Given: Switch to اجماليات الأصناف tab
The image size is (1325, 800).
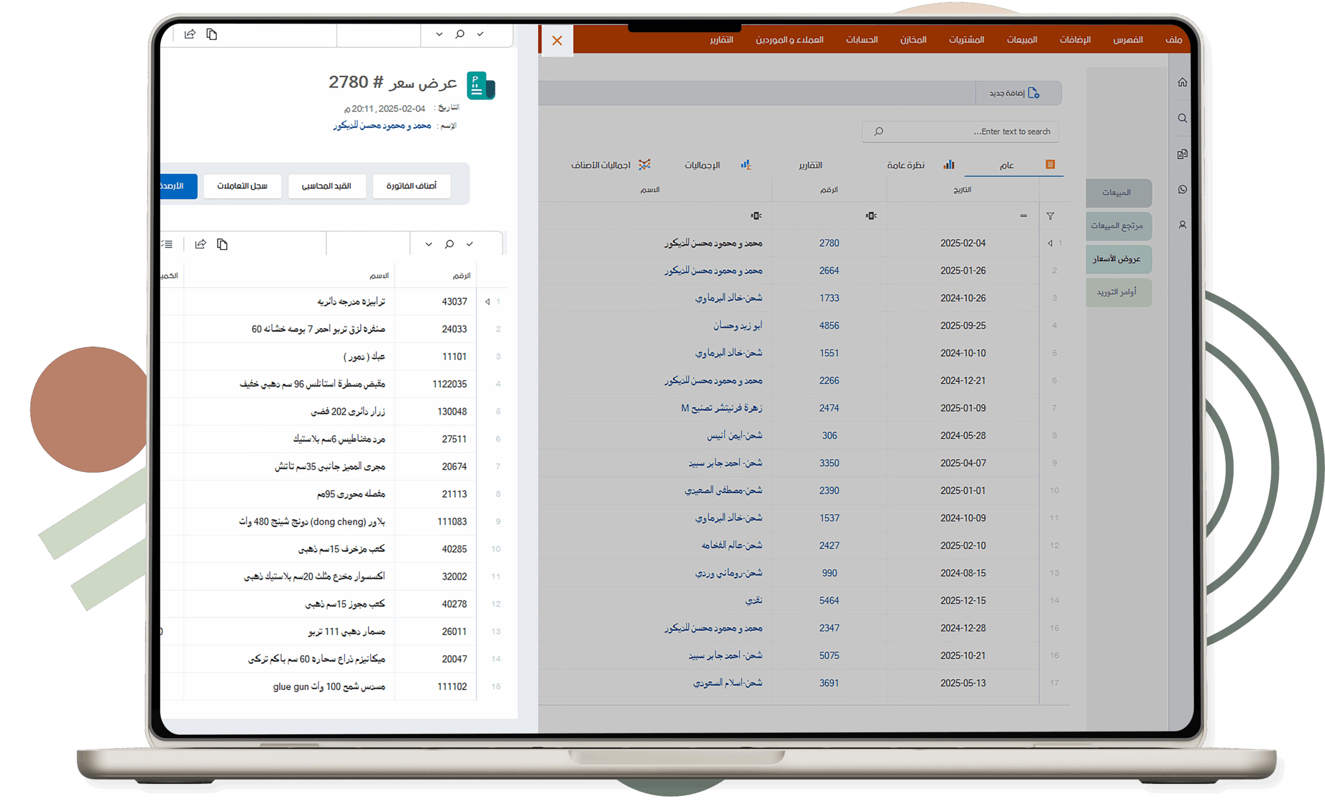Looking at the screenshot, I should (601, 165).
